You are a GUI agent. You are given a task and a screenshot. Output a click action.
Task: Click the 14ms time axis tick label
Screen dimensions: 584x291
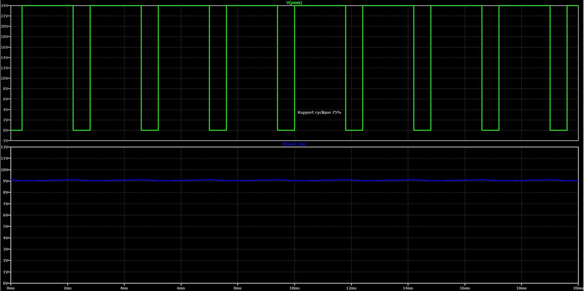pyautogui.click(x=408, y=288)
